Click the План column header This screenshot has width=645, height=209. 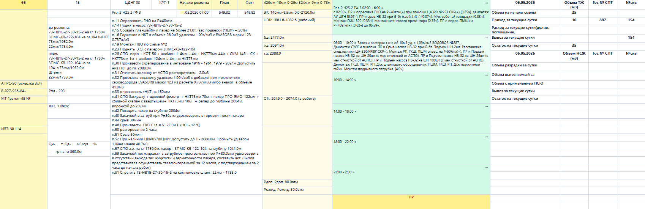point(224,3)
